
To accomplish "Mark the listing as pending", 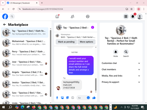I will tap(66, 42).
